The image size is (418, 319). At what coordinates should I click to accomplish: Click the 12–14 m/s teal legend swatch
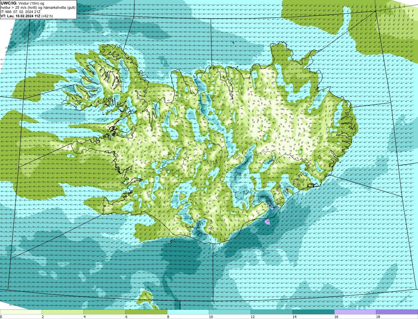pyautogui.click(x=272, y=312)
